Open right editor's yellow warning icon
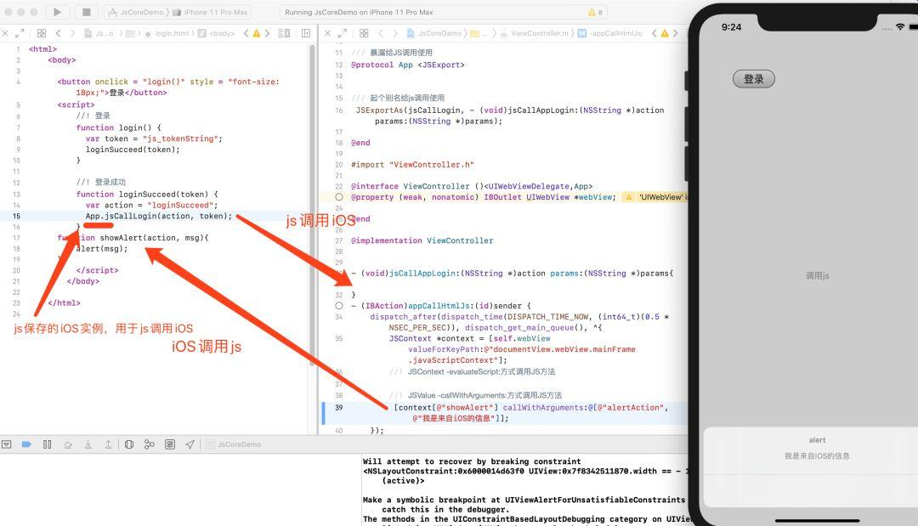The width and height of the screenshot is (918, 526). click(x=665, y=33)
